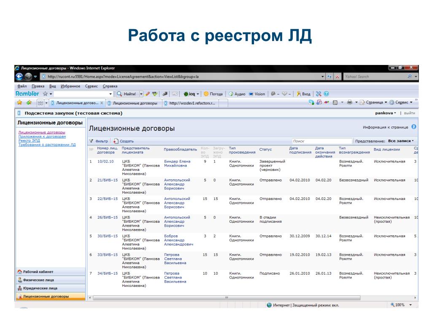The height and width of the screenshot is (324, 432).
Task: Refresh the page using the address bar icon
Action: click(329, 77)
